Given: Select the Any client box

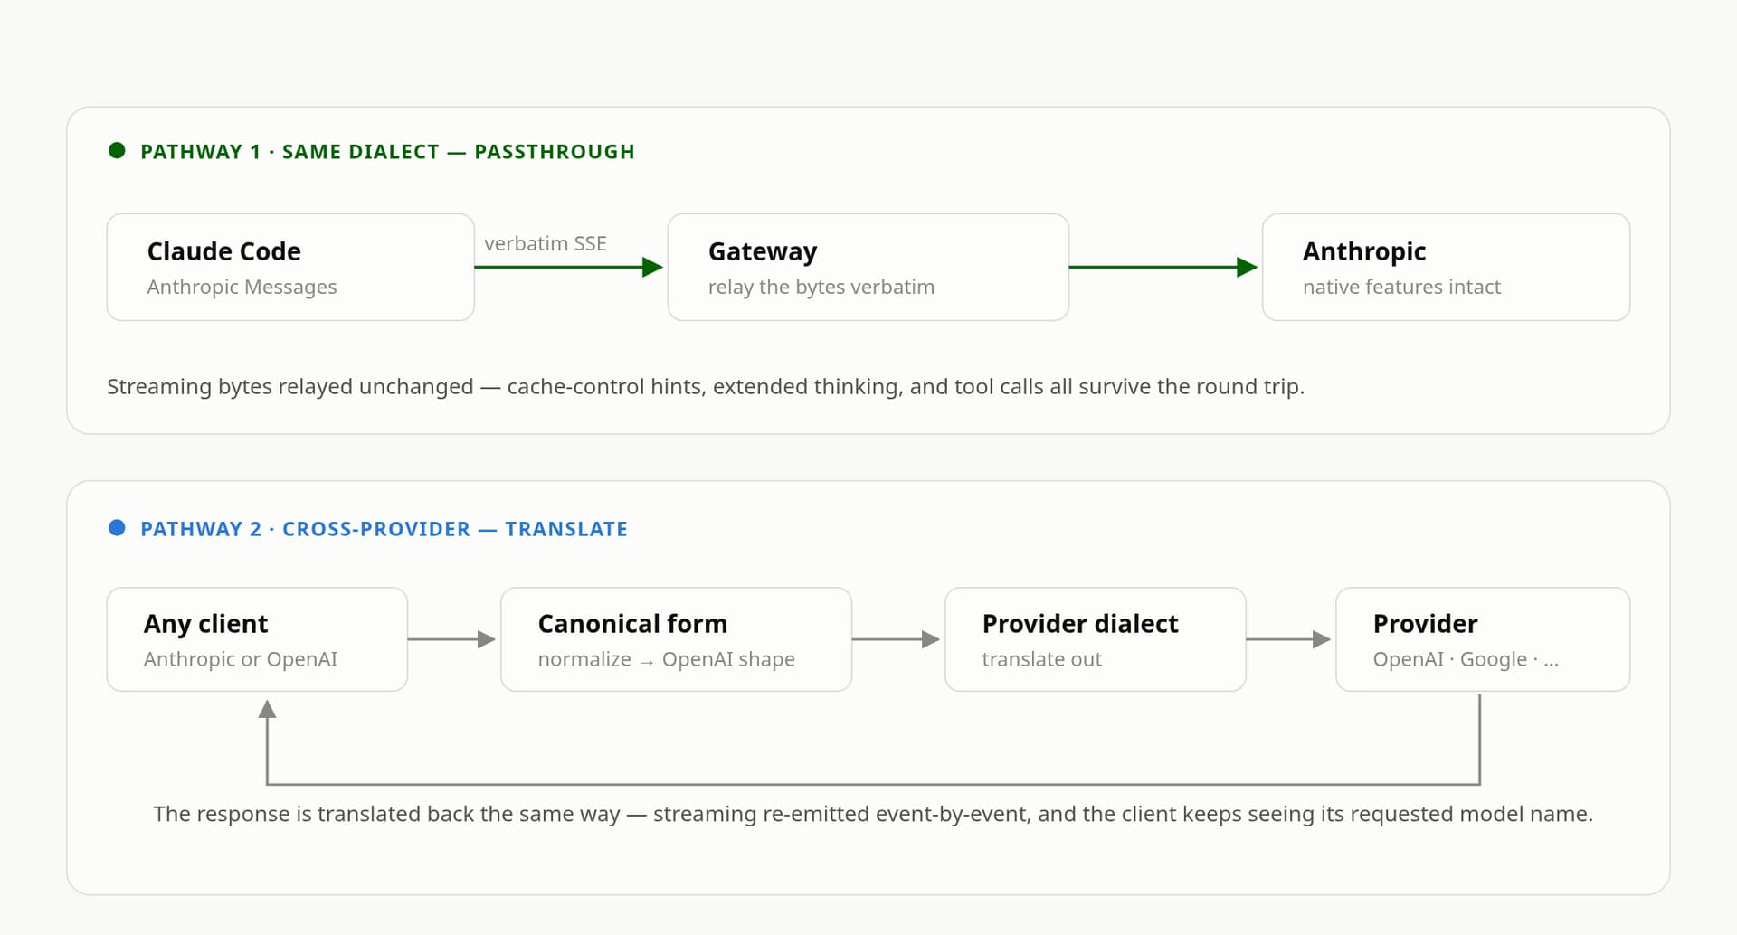Looking at the screenshot, I should tap(257, 639).
